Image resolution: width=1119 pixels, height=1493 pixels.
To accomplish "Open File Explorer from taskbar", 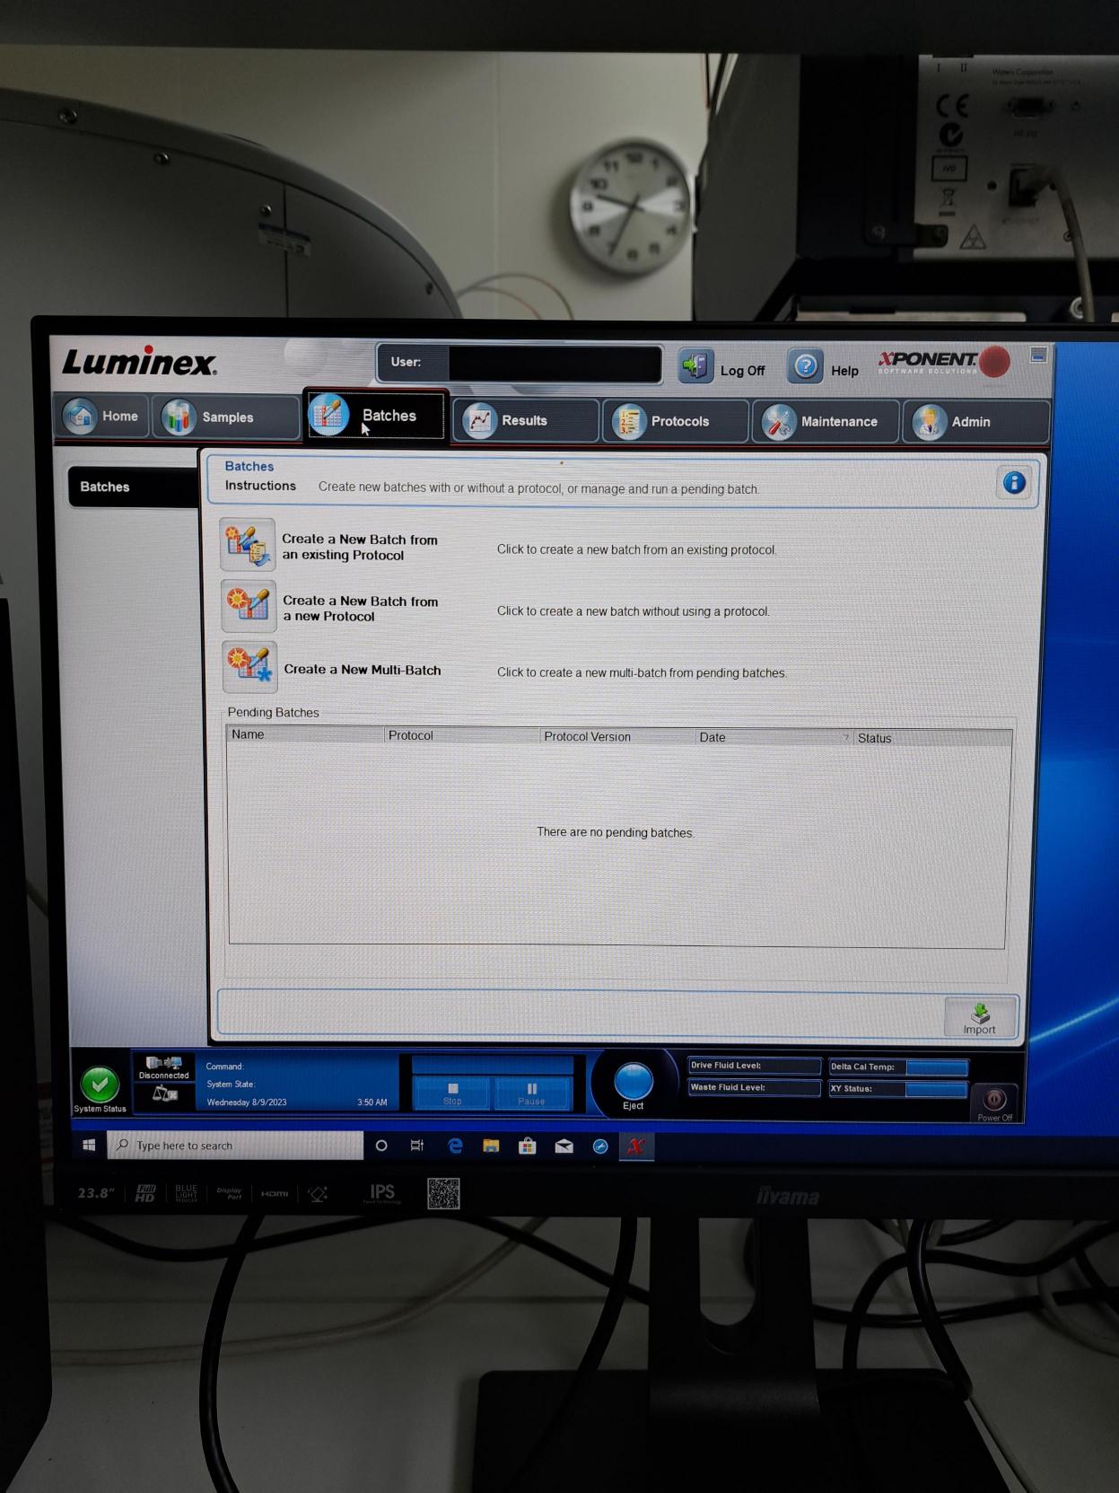I will point(491,1146).
